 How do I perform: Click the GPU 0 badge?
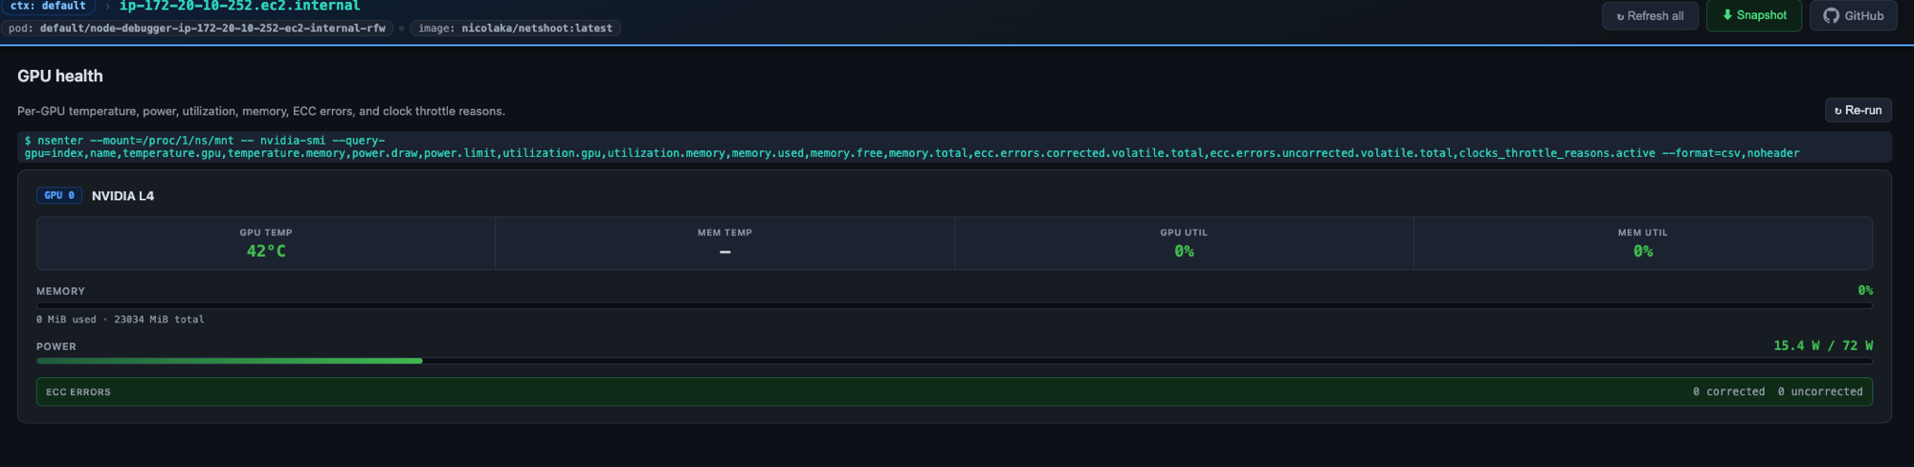tap(59, 195)
